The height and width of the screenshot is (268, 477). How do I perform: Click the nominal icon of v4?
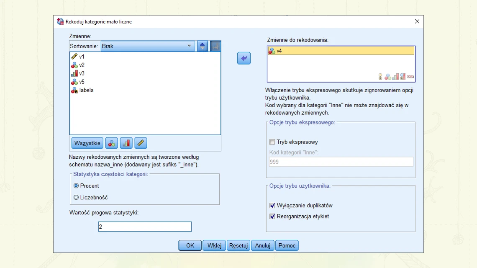point(272,51)
